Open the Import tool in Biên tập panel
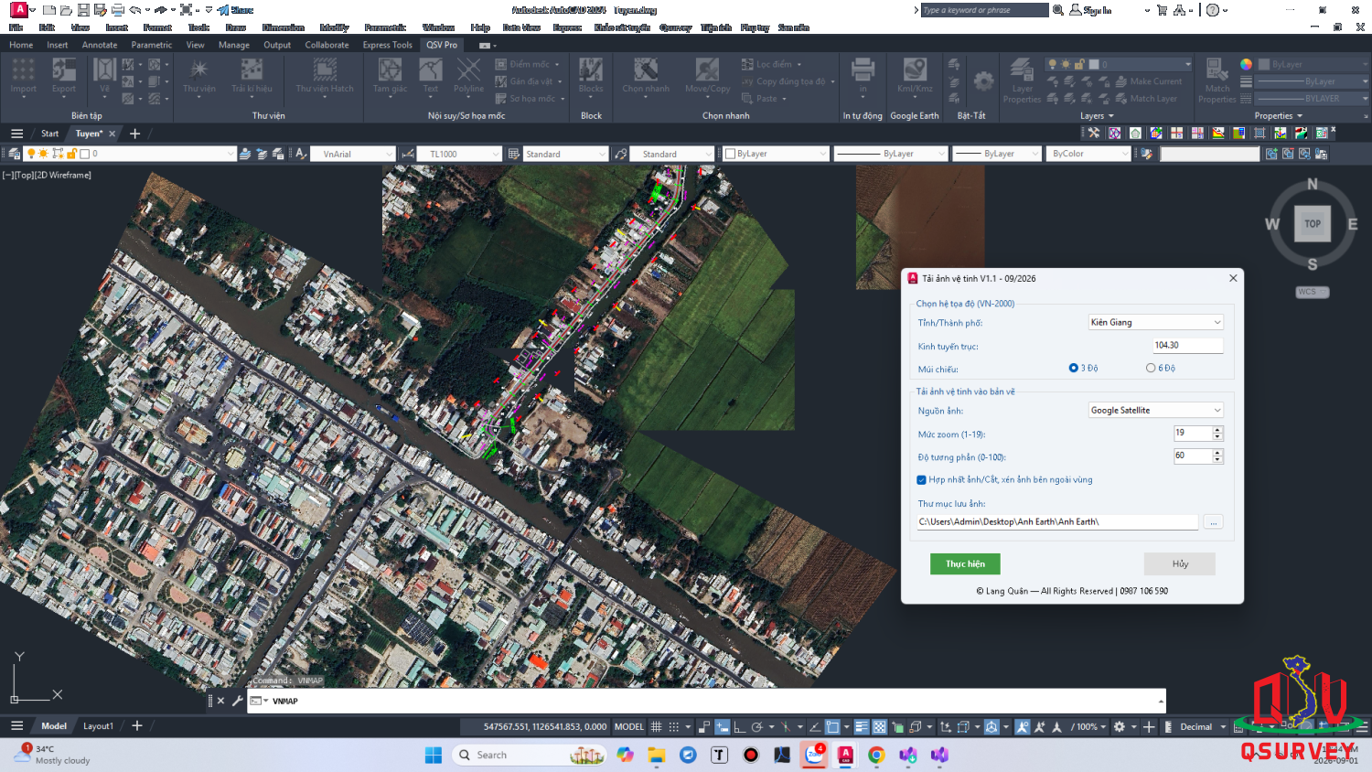 (x=24, y=76)
